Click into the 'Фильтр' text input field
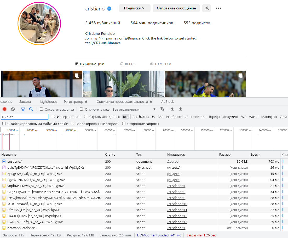 point(25,117)
